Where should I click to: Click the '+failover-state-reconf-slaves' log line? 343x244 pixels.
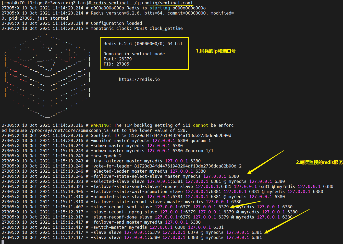point(121,202)
